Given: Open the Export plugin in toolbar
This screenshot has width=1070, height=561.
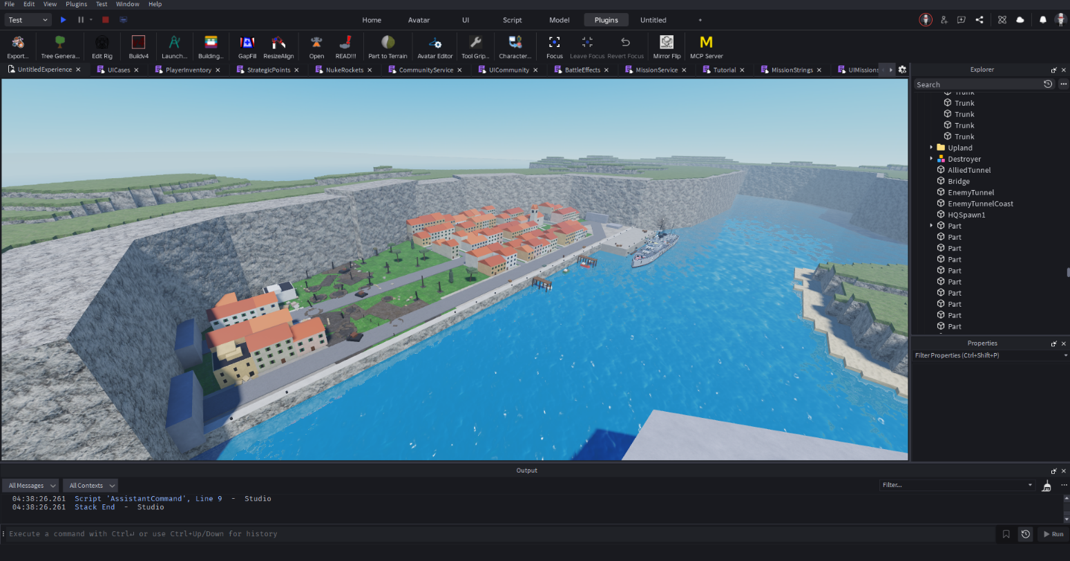Looking at the screenshot, I should click(18, 47).
